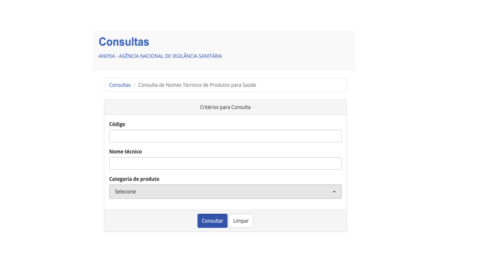Open the Categoria de produto dropdown

tap(225, 192)
